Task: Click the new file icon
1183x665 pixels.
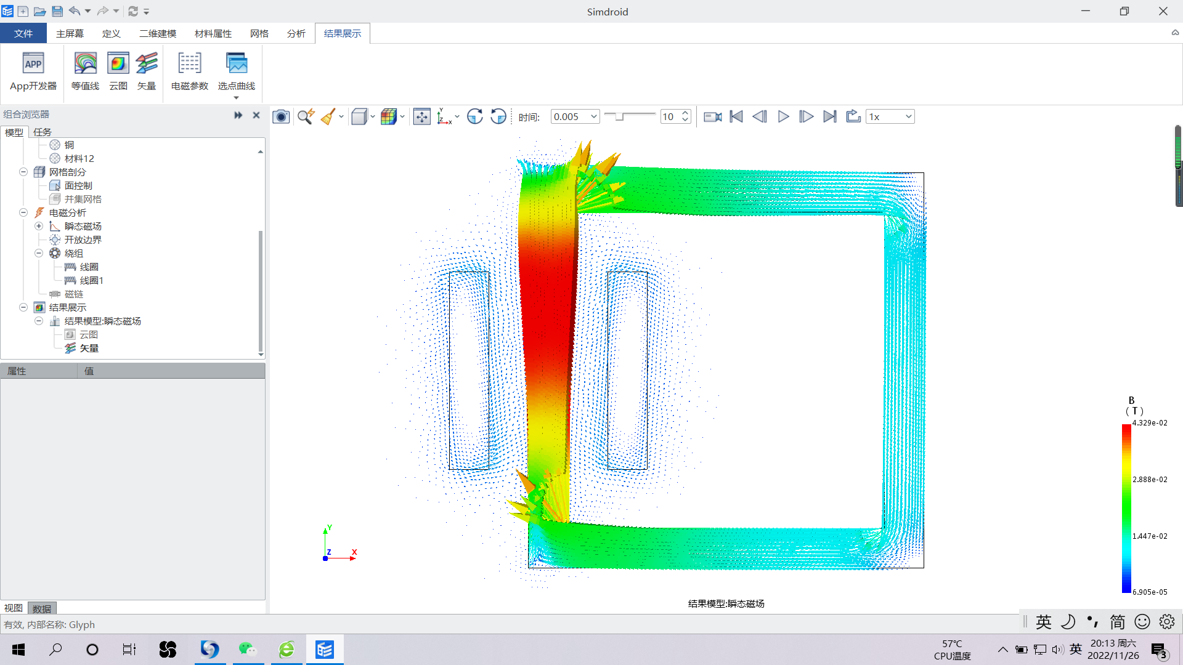Action: click(x=23, y=11)
